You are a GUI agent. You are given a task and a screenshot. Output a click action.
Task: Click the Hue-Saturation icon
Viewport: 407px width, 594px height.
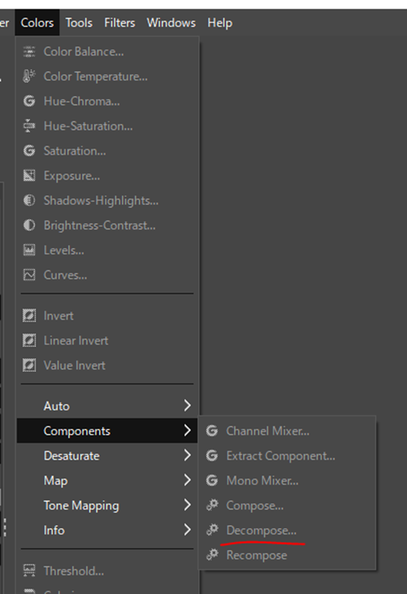[29, 126]
